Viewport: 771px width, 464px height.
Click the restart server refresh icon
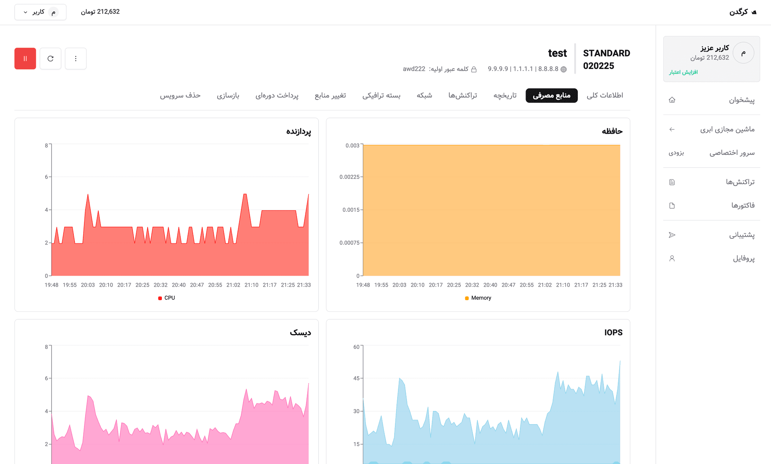pos(50,58)
